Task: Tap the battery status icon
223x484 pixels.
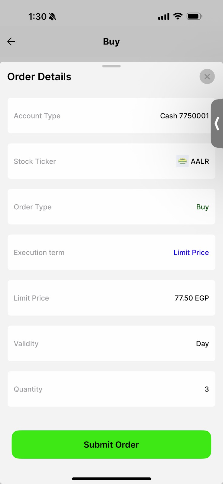Action: [x=194, y=16]
